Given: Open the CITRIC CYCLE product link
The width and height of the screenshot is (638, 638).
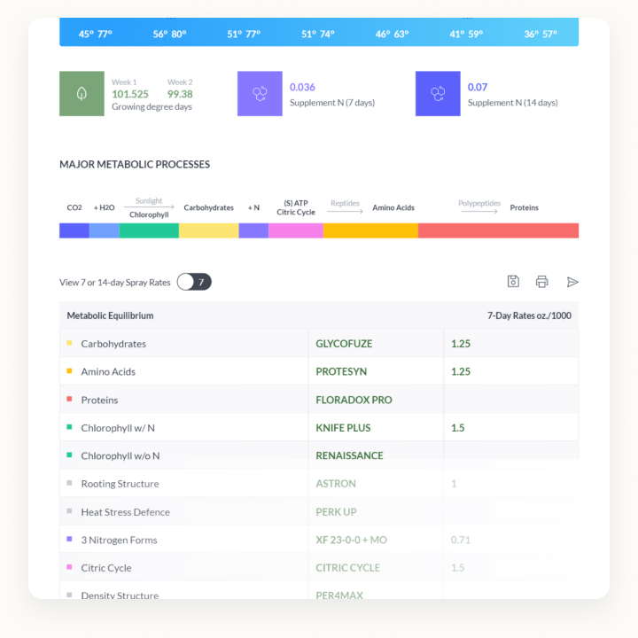Looking at the screenshot, I should tap(347, 568).
